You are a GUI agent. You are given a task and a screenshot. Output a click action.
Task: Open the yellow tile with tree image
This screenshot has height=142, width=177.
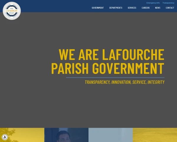click(22, 135)
